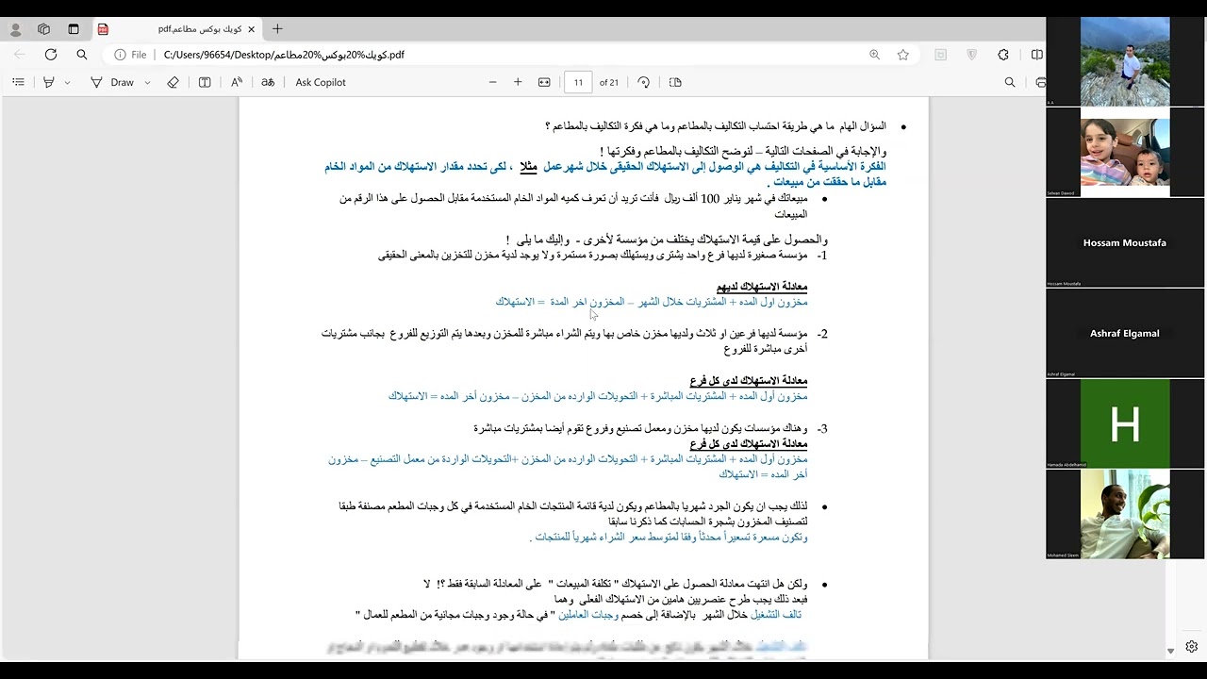Open PDF settings gear icon
This screenshot has width=1207, height=679.
click(x=1192, y=647)
